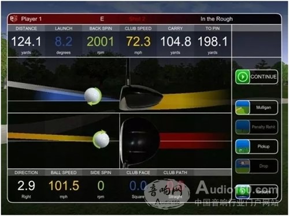Click the In the Rough status text
Viewport: 289px width, 216px height.
coord(217,19)
